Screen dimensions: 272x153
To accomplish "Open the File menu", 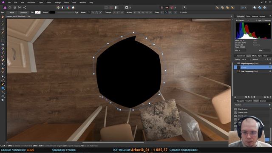I will pos(9,3).
